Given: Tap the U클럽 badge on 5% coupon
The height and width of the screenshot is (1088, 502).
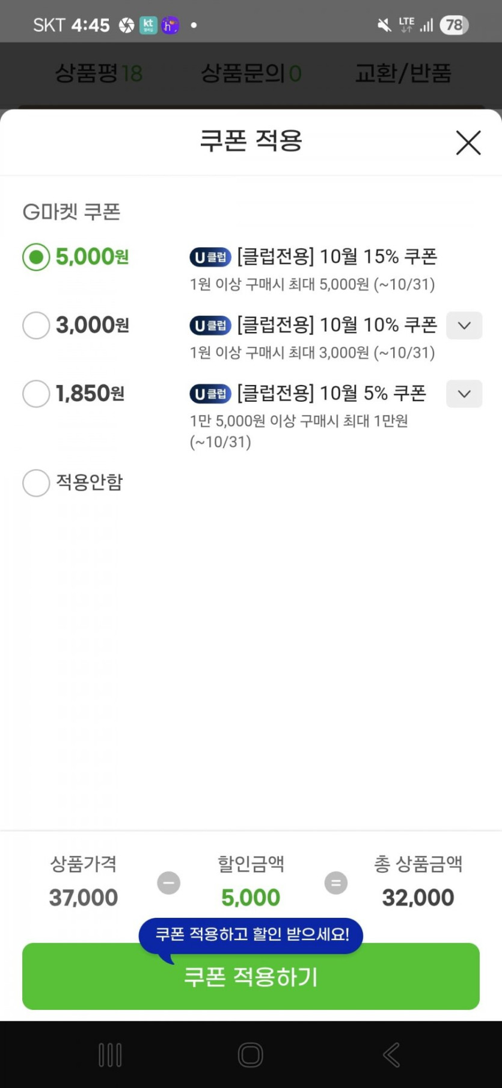Looking at the screenshot, I should click(210, 394).
